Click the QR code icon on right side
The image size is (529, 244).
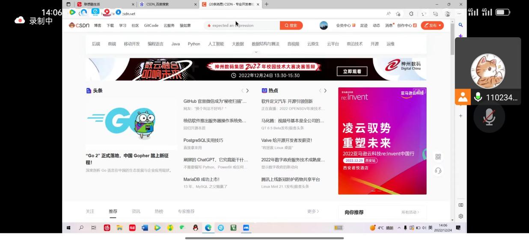[x=438, y=157]
